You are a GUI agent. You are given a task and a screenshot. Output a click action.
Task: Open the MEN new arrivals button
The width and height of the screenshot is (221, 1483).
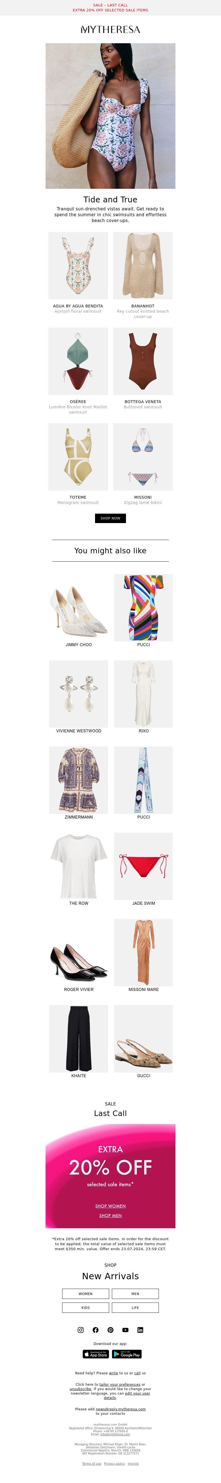click(135, 1294)
